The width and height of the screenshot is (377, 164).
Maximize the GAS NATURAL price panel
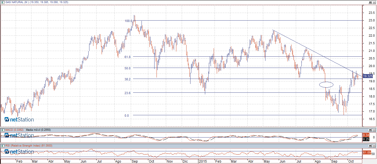point(370,2)
